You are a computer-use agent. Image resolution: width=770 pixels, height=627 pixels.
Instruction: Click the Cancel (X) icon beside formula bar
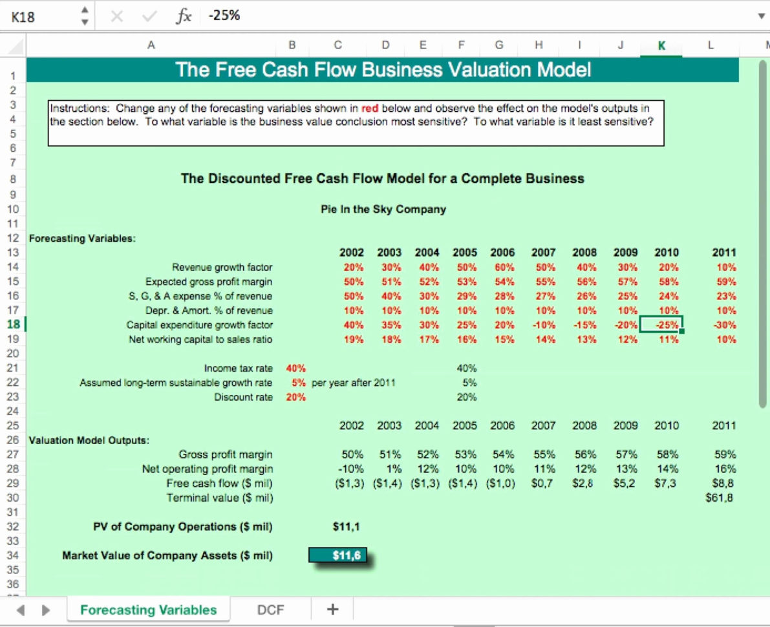118,17
